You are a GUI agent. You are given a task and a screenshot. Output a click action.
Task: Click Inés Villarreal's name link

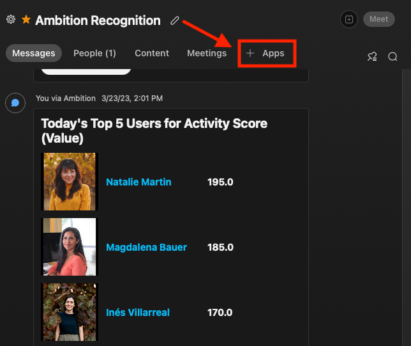coord(138,313)
